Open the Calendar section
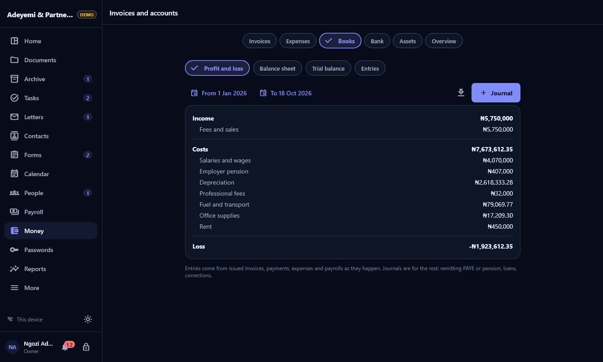The image size is (603, 362). click(x=51, y=174)
